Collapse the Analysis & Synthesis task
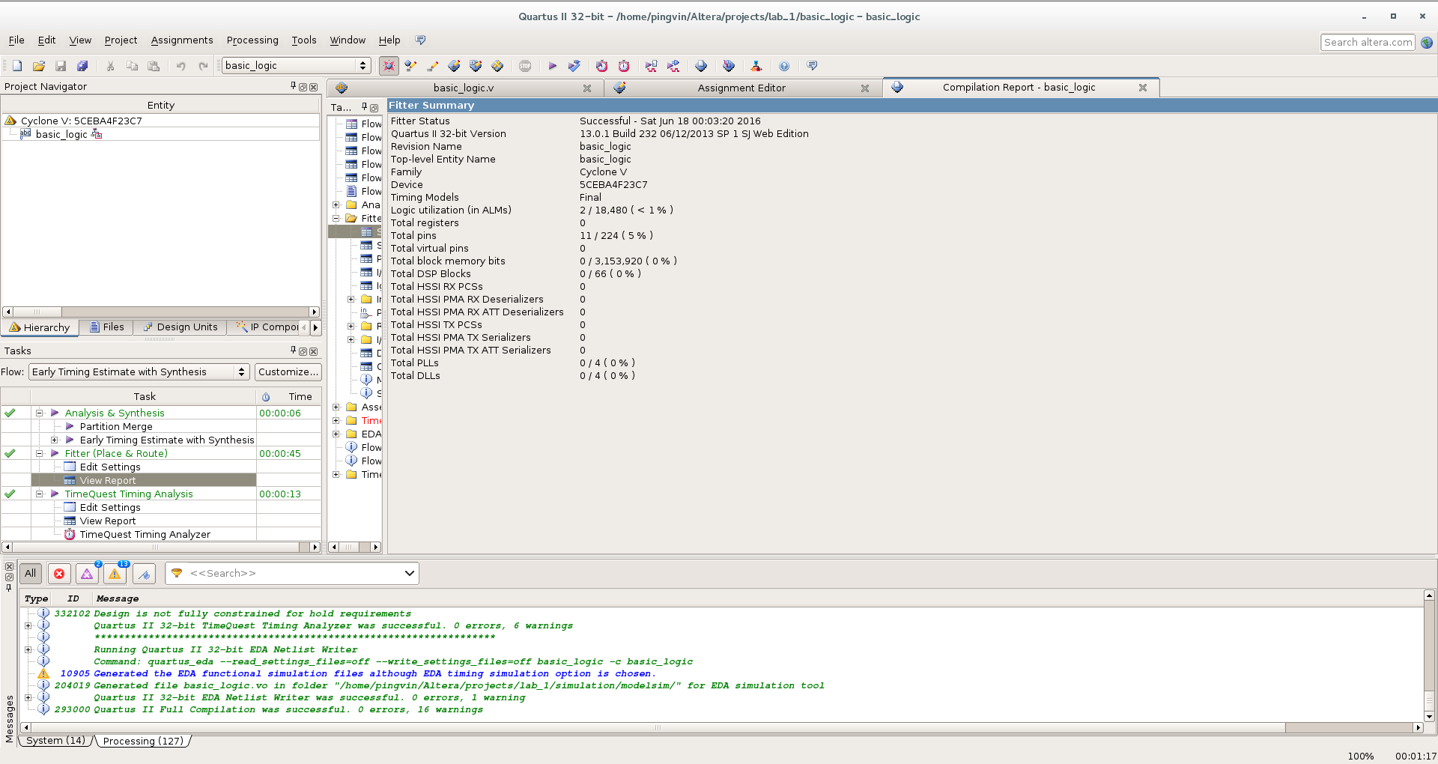 coord(40,413)
